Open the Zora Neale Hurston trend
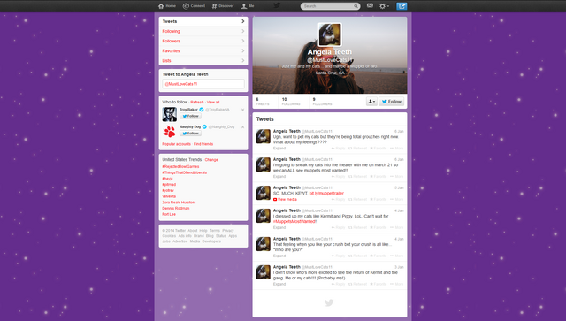The width and height of the screenshot is (566, 321). (179, 203)
